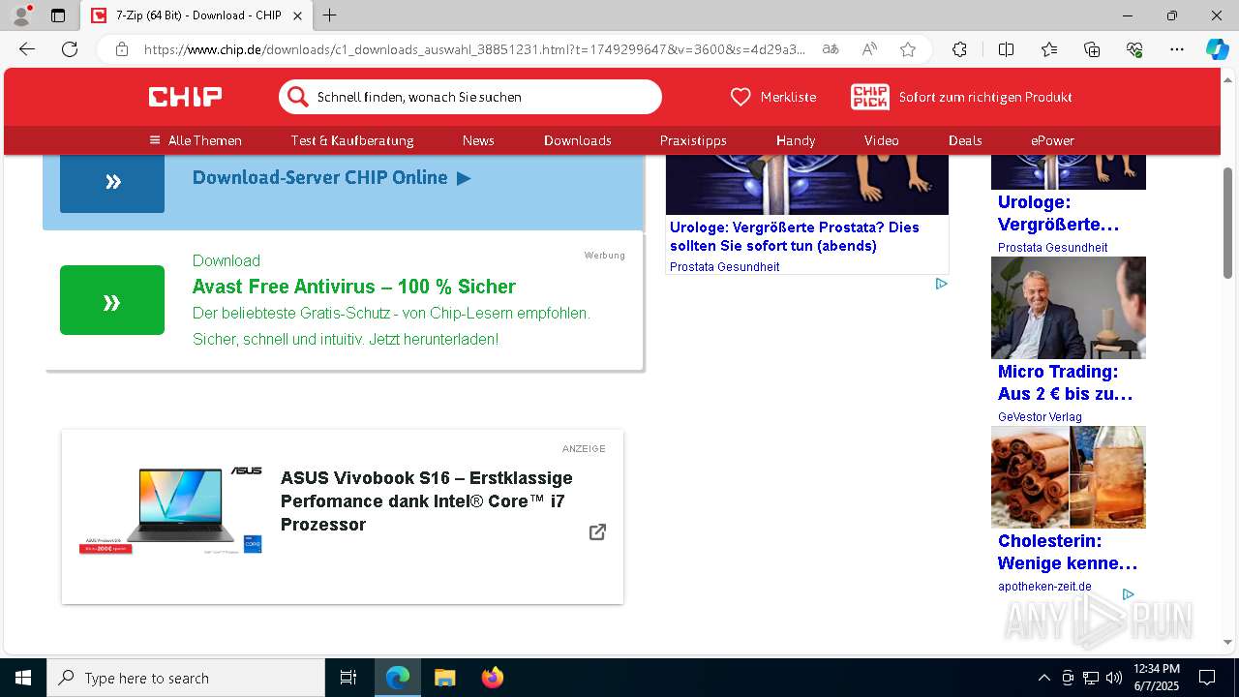This screenshot has height=697, width=1239.
Task: Open the Praxistipps menu item
Action: pos(693,140)
